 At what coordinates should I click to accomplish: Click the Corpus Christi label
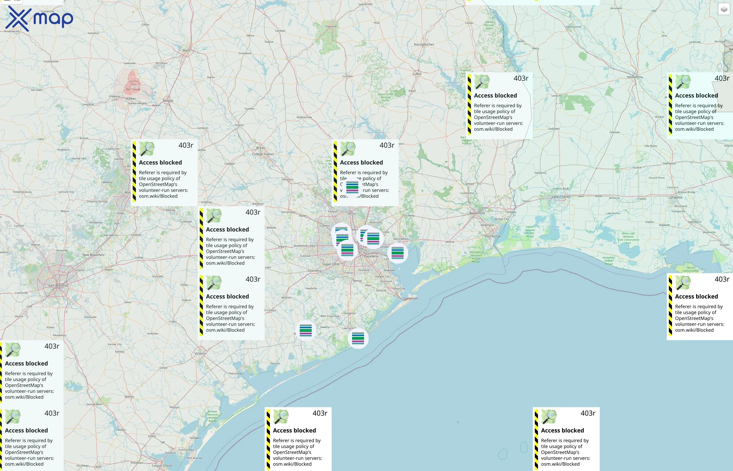(162, 466)
